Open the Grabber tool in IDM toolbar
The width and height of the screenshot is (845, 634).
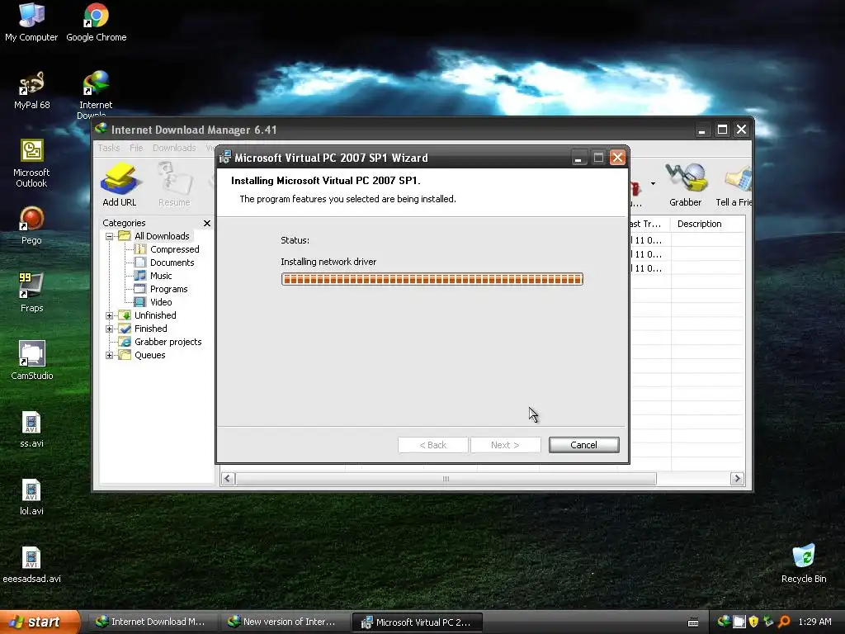click(x=685, y=185)
